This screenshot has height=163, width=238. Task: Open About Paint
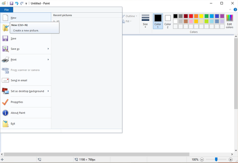coord(26,113)
